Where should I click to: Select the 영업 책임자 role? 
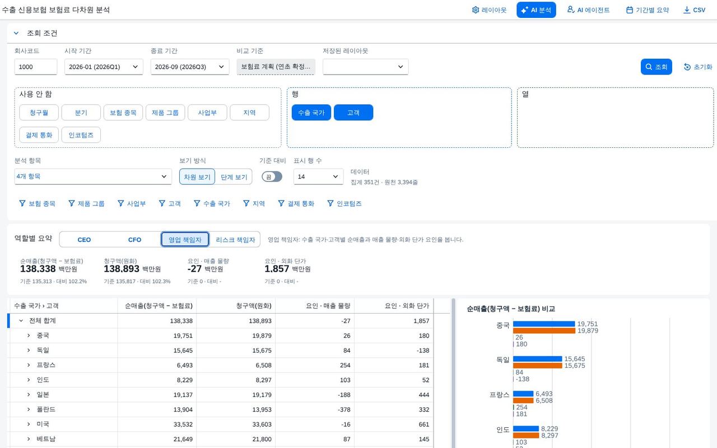click(x=185, y=240)
